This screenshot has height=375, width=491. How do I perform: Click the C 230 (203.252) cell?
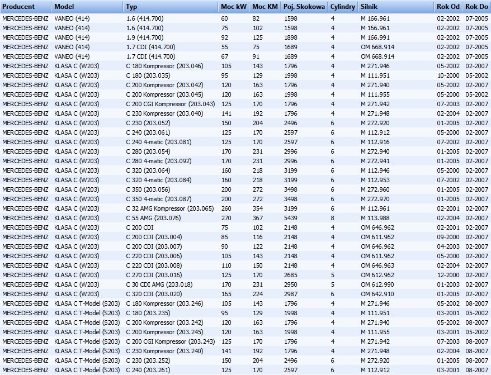pyautogui.click(x=148, y=360)
